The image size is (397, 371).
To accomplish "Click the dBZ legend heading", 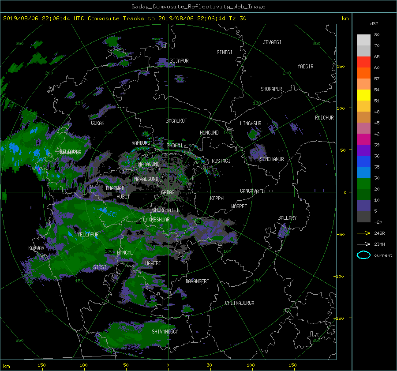I will [x=374, y=24].
